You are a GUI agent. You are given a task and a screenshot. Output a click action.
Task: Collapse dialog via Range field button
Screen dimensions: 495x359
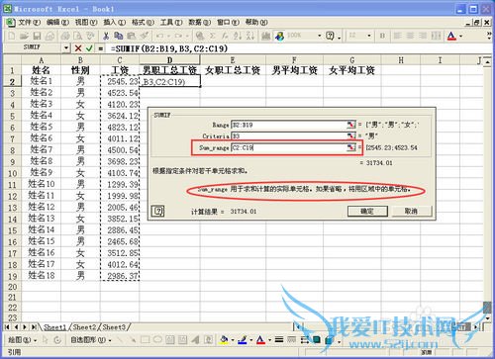tap(350, 125)
